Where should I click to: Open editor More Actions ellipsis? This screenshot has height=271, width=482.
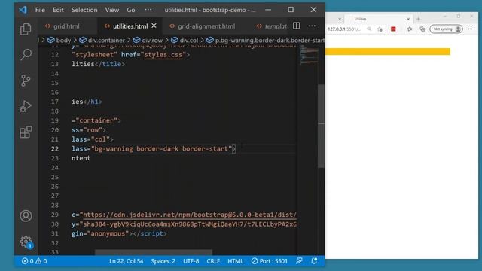[312, 26]
